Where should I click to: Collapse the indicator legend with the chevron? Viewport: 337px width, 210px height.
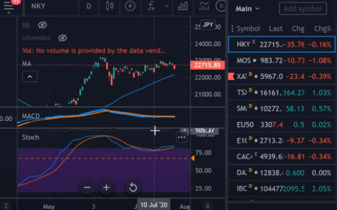(x=30, y=76)
